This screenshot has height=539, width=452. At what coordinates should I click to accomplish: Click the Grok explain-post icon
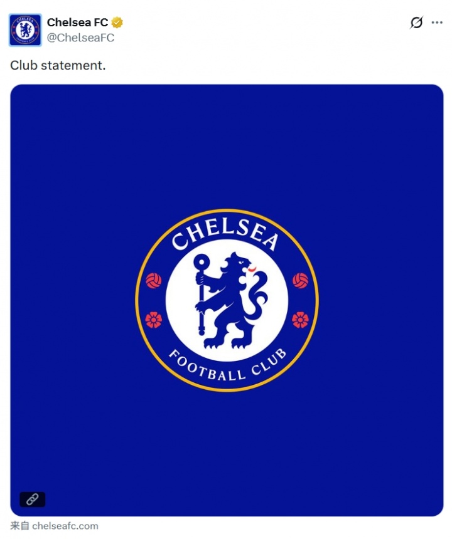coord(416,23)
